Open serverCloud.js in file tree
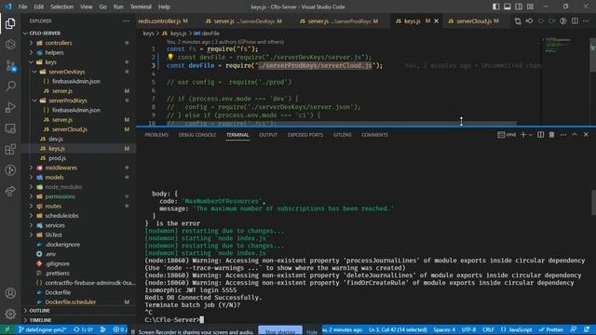Image resolution: width=596 pixels, height=335 pixels. (70, 129)
